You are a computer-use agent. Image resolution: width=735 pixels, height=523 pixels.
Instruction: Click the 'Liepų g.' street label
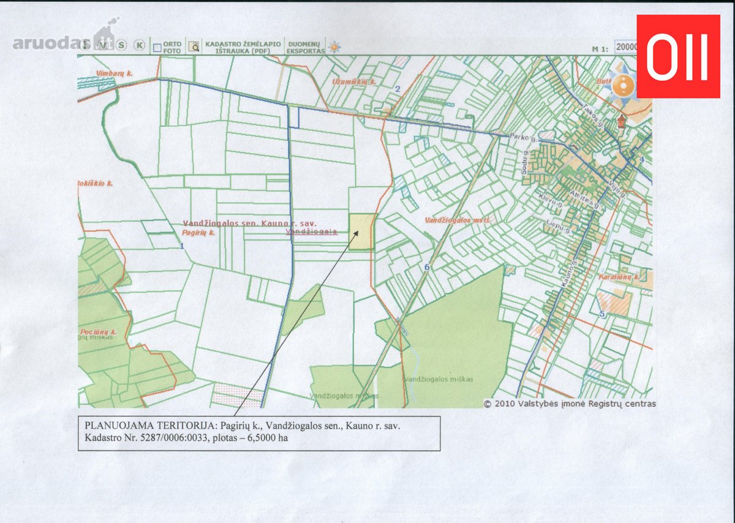[x=559, y=227]
